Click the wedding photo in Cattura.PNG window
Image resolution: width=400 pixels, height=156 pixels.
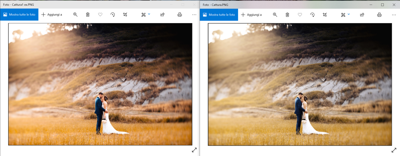pyautogui.click(x=300, y=84)
